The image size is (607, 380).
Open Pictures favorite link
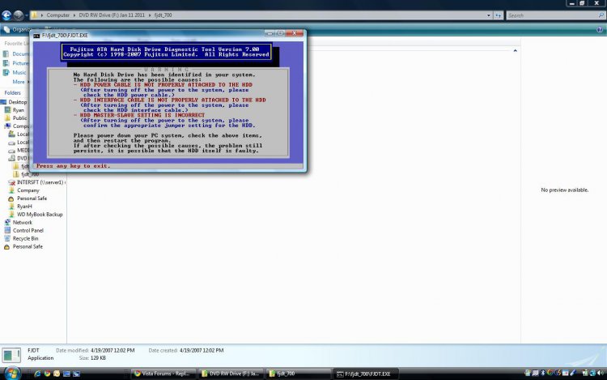pos(16,63)
